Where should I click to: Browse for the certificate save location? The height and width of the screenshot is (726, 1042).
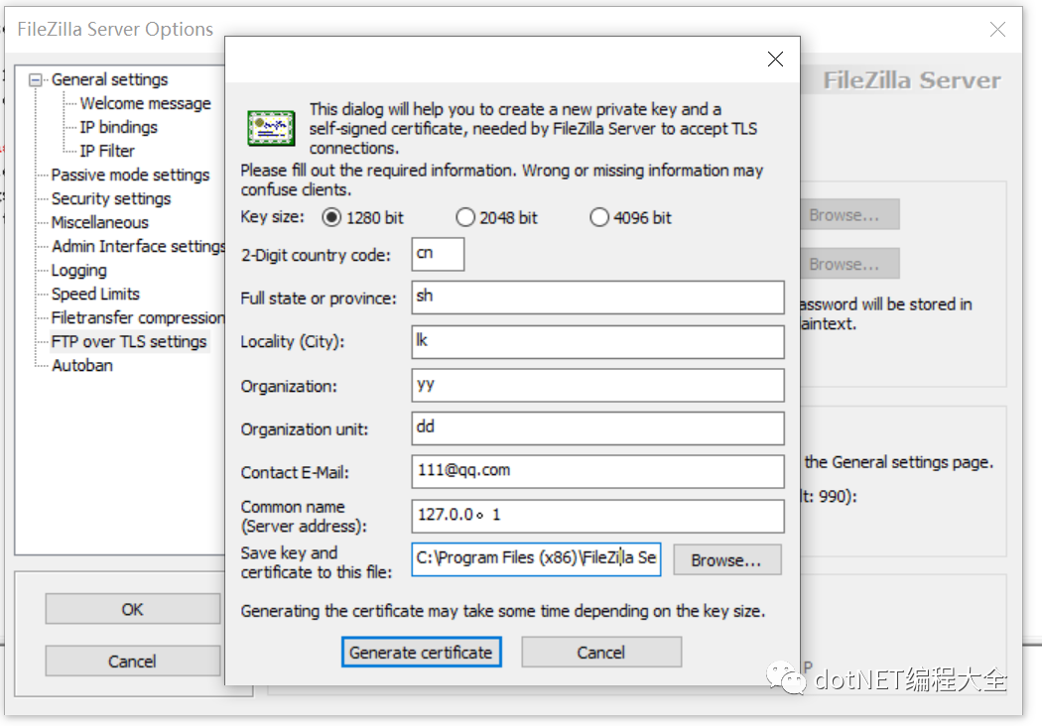coord(726,559)
